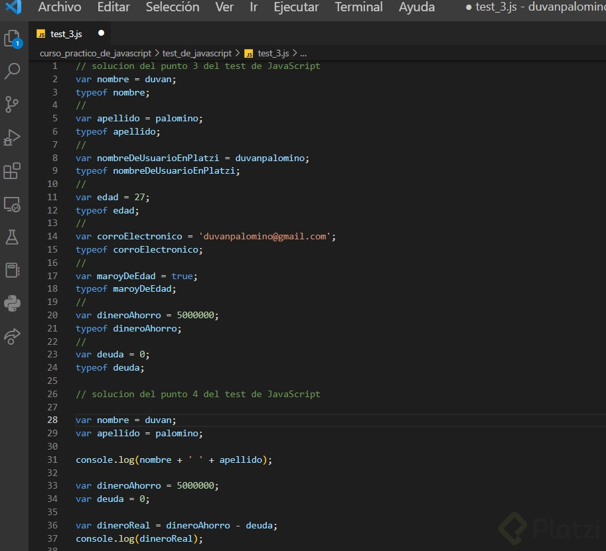Click test_3.js breadcrumb file name
606x551 pixels.
click(x=273, y=53)
